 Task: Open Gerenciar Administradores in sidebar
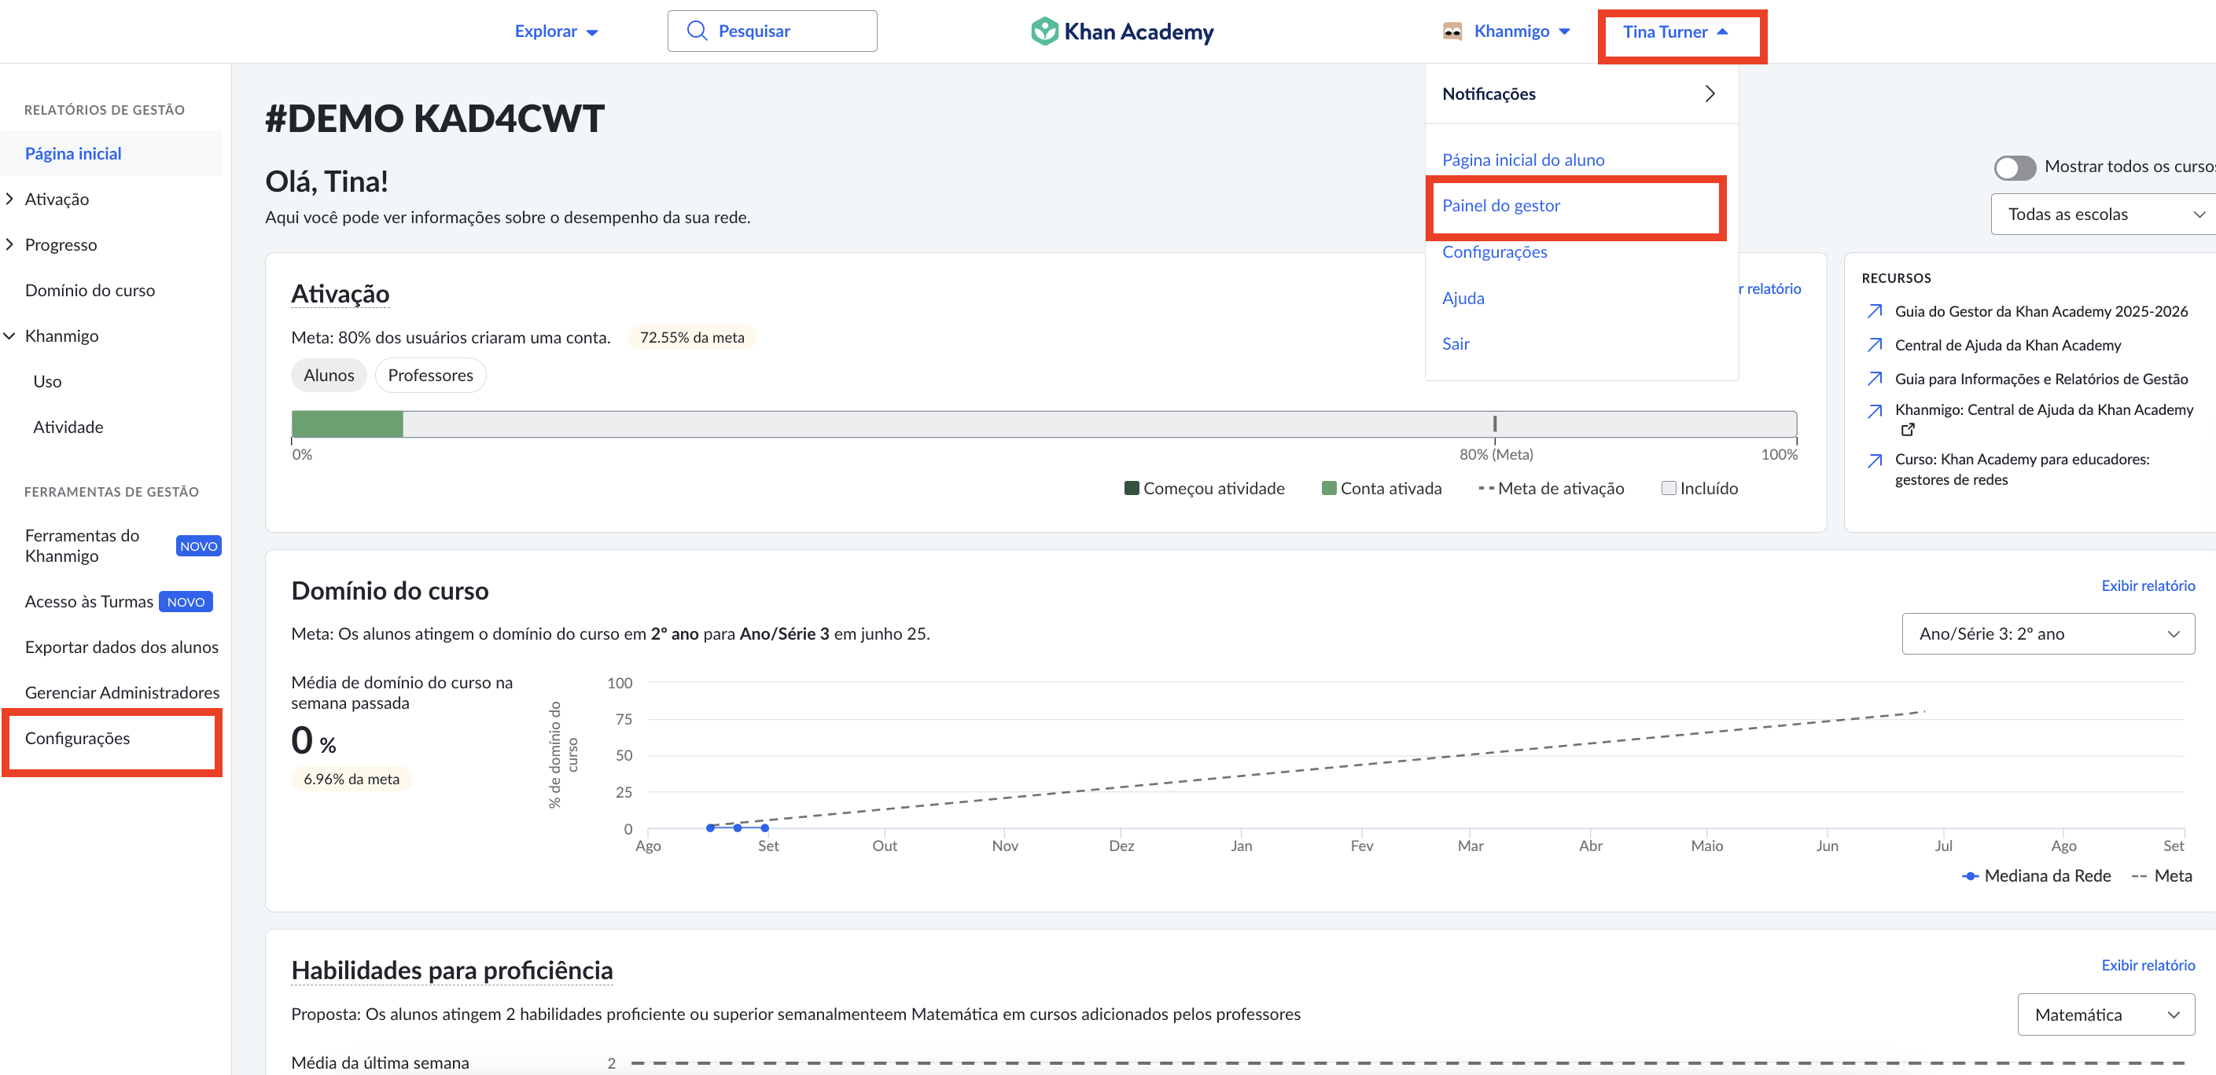coord(122,692)
